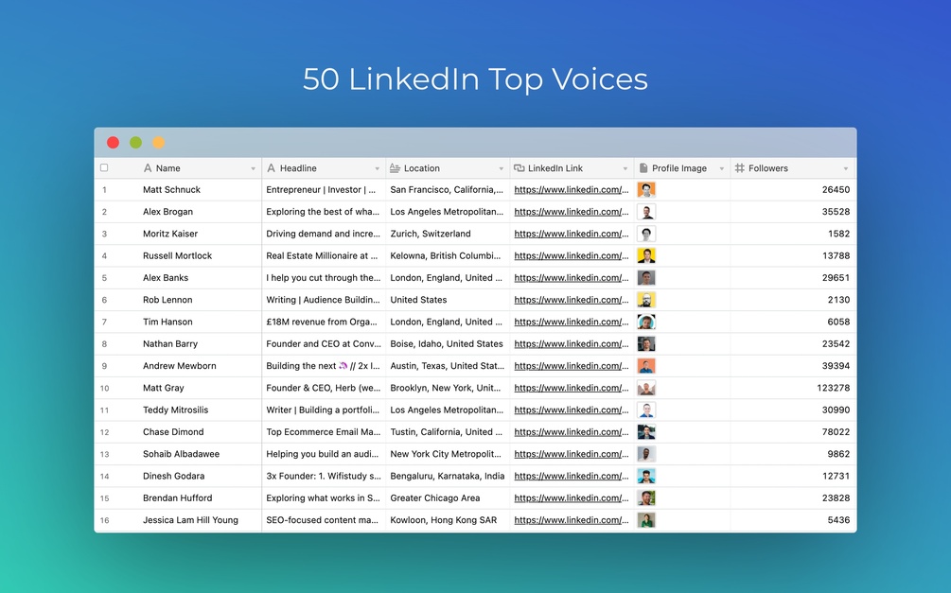Open Dinesh Godara's profile image thumbnail

(646, 476)
